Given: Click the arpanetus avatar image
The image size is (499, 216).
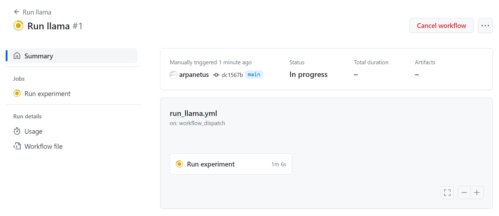Looking at the screenshot, I should (174, 75).
